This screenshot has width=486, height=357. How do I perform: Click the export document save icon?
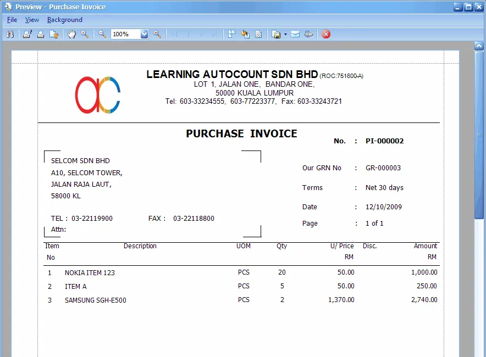276,34
